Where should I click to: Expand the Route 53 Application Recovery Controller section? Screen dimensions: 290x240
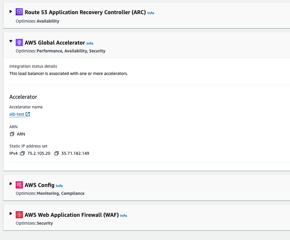(x=11, y=11)
